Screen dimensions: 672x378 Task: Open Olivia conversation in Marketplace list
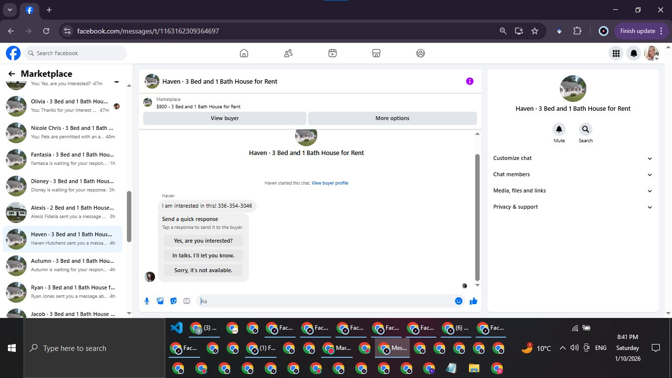pyautogui.click(x=62, y=106)
